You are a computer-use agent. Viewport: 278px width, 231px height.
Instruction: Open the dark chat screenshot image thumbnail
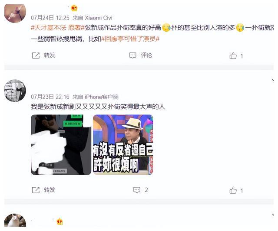tap(61, 145)
